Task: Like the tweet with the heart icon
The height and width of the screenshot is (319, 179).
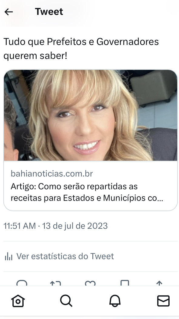Action: pyautogui.click(x=90, y=283)
